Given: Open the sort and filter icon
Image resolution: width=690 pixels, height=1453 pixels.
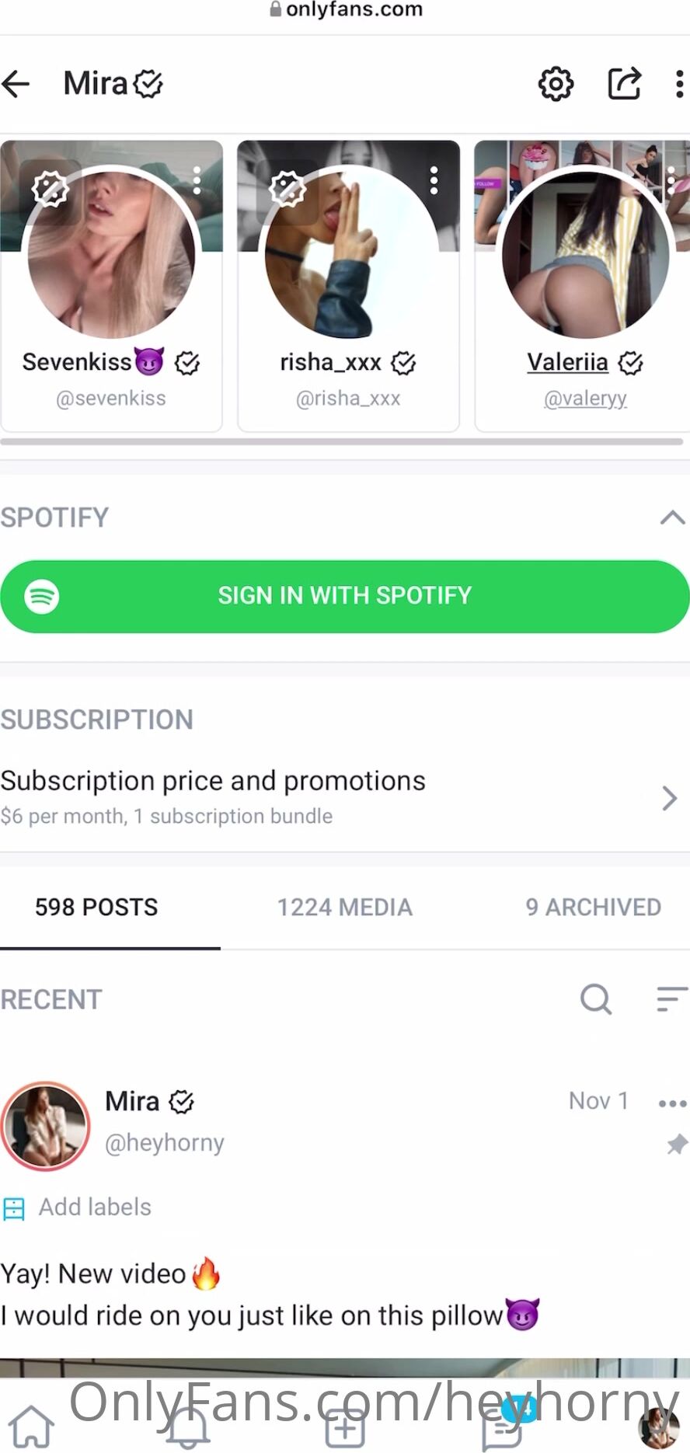Looking at the screenshot, I should 671,999.
